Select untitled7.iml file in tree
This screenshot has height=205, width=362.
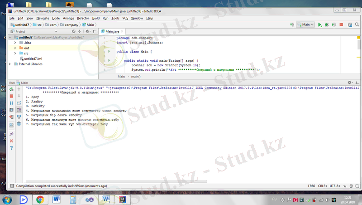(x=33, y=59)
